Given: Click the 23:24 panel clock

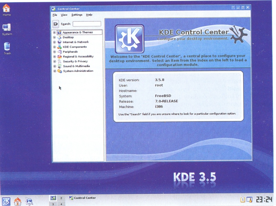Looking at the screenshot, I should (264, 199).
